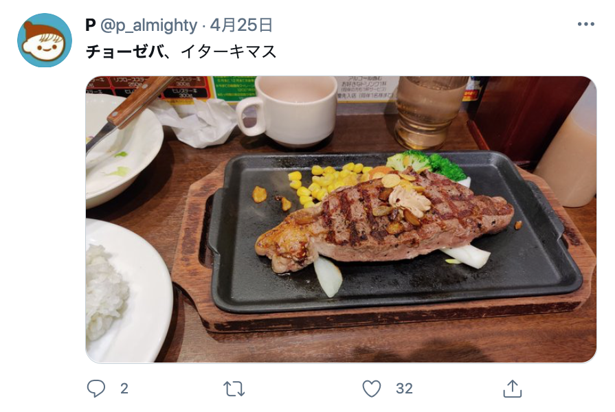Click the cartoon face profile avatar
Image resolution: width=615 pixels, height=412 pixels.
pyautogui.click(x=45, y=40)
